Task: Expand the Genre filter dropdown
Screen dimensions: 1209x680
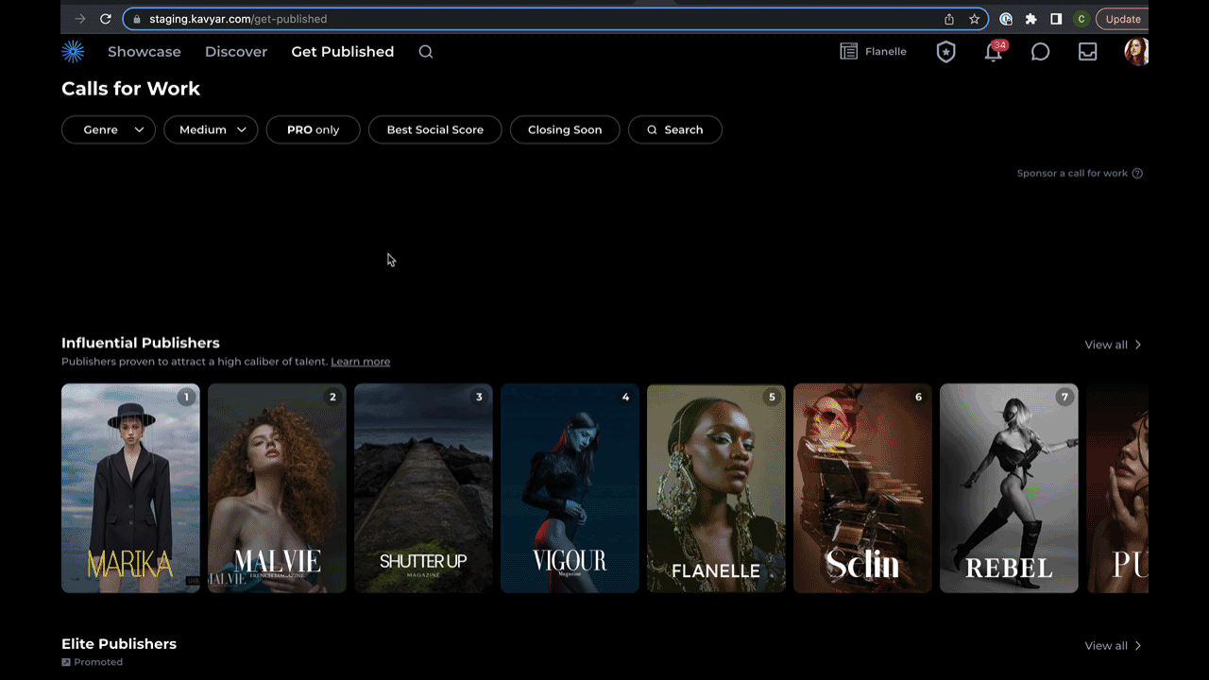Action: click(x=109, y=129)
